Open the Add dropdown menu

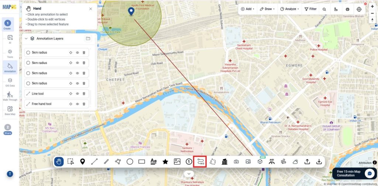coord(248,9)
